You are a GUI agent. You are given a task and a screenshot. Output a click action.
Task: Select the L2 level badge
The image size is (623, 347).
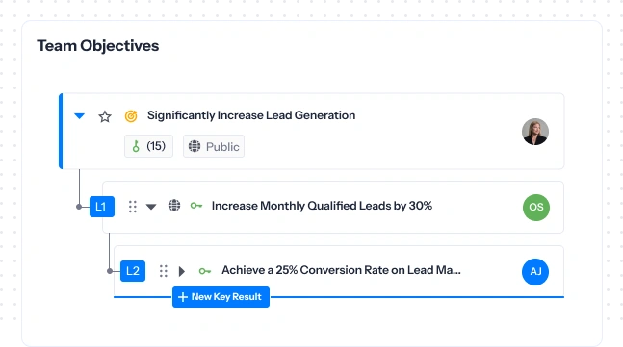(133, 271)
